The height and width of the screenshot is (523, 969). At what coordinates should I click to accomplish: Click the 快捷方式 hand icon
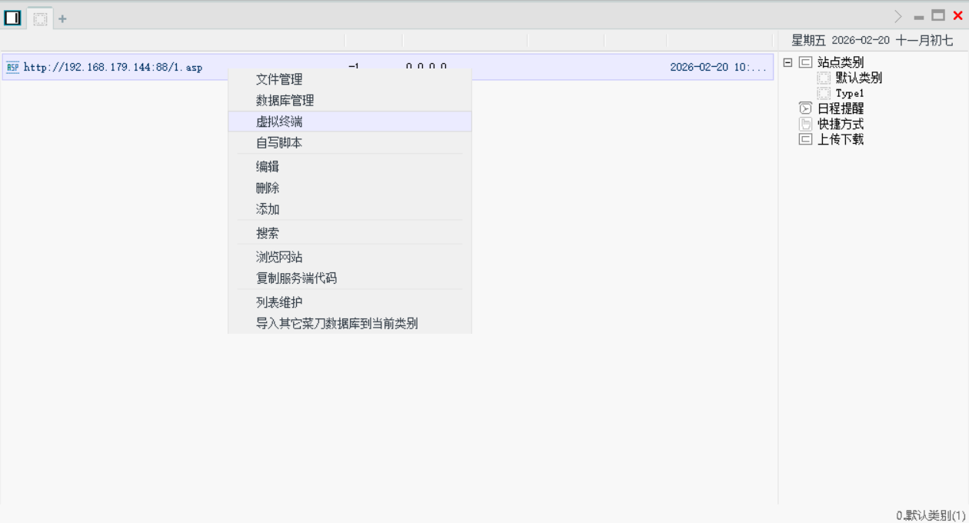[805, 124]
